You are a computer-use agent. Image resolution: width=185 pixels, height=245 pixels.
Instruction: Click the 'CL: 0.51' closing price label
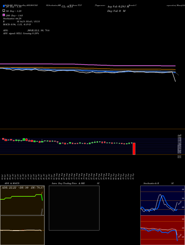[67, 7]
